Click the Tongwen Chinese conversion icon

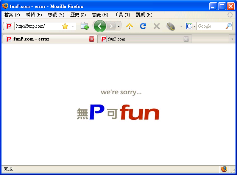tap(171, 26)
